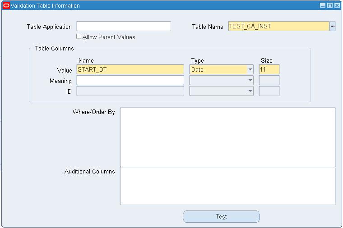Select the ID row Size field
This screenshot has width=343, height=228.
[x=269, y=91]
